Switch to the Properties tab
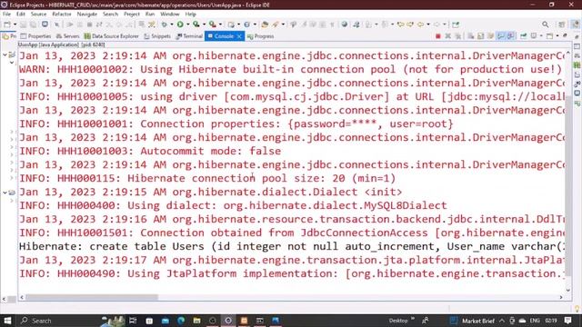 coord(36,36)
